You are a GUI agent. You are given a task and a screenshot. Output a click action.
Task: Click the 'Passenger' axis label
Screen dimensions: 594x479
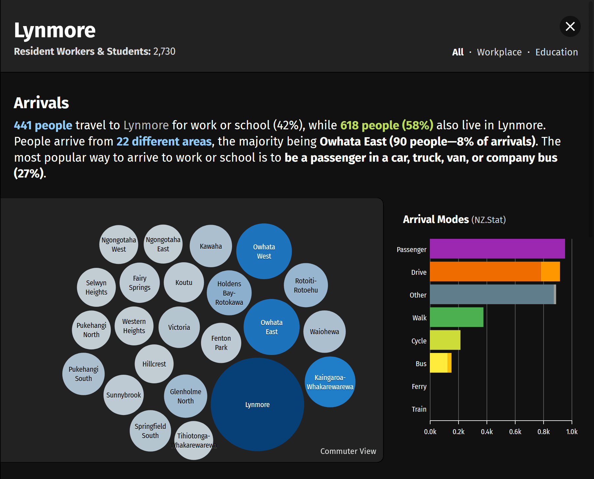click(411, 250)
